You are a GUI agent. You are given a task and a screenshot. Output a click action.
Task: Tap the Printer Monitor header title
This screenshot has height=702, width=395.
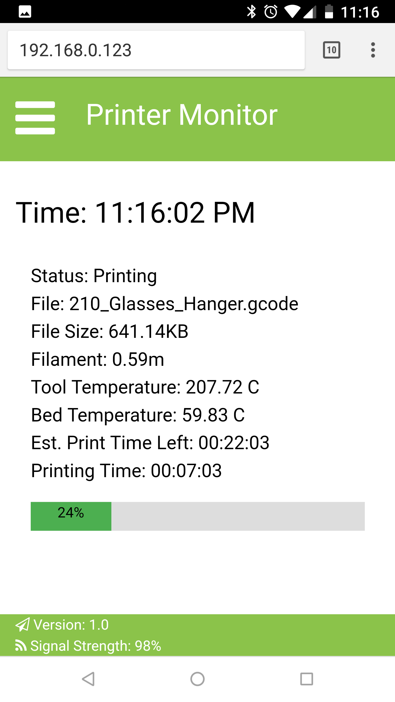(x=182, y=115)
